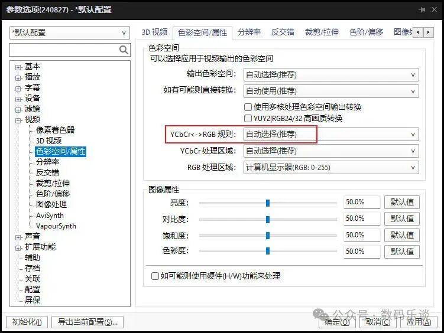The height and width of the screenshot is (333, 444).
Task: Open the RGB 处理区域 dropdown
Action: (331, 167)
